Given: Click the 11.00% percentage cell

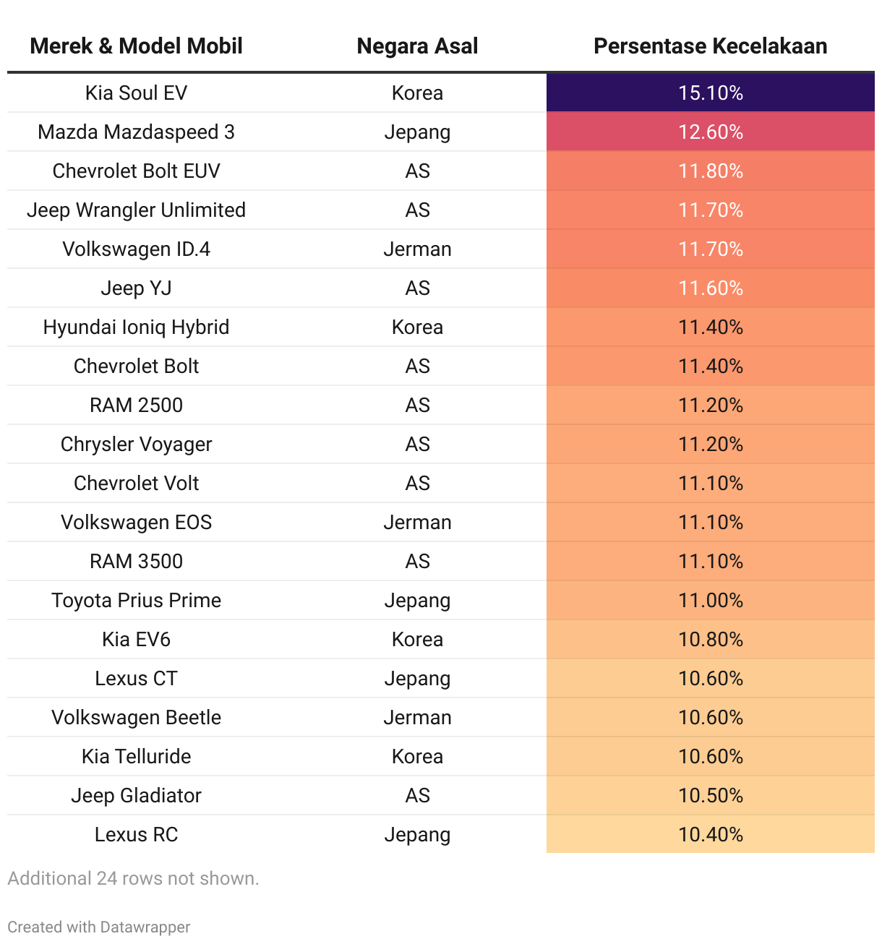Looking at the screenshot, I should tap(710, 601).
